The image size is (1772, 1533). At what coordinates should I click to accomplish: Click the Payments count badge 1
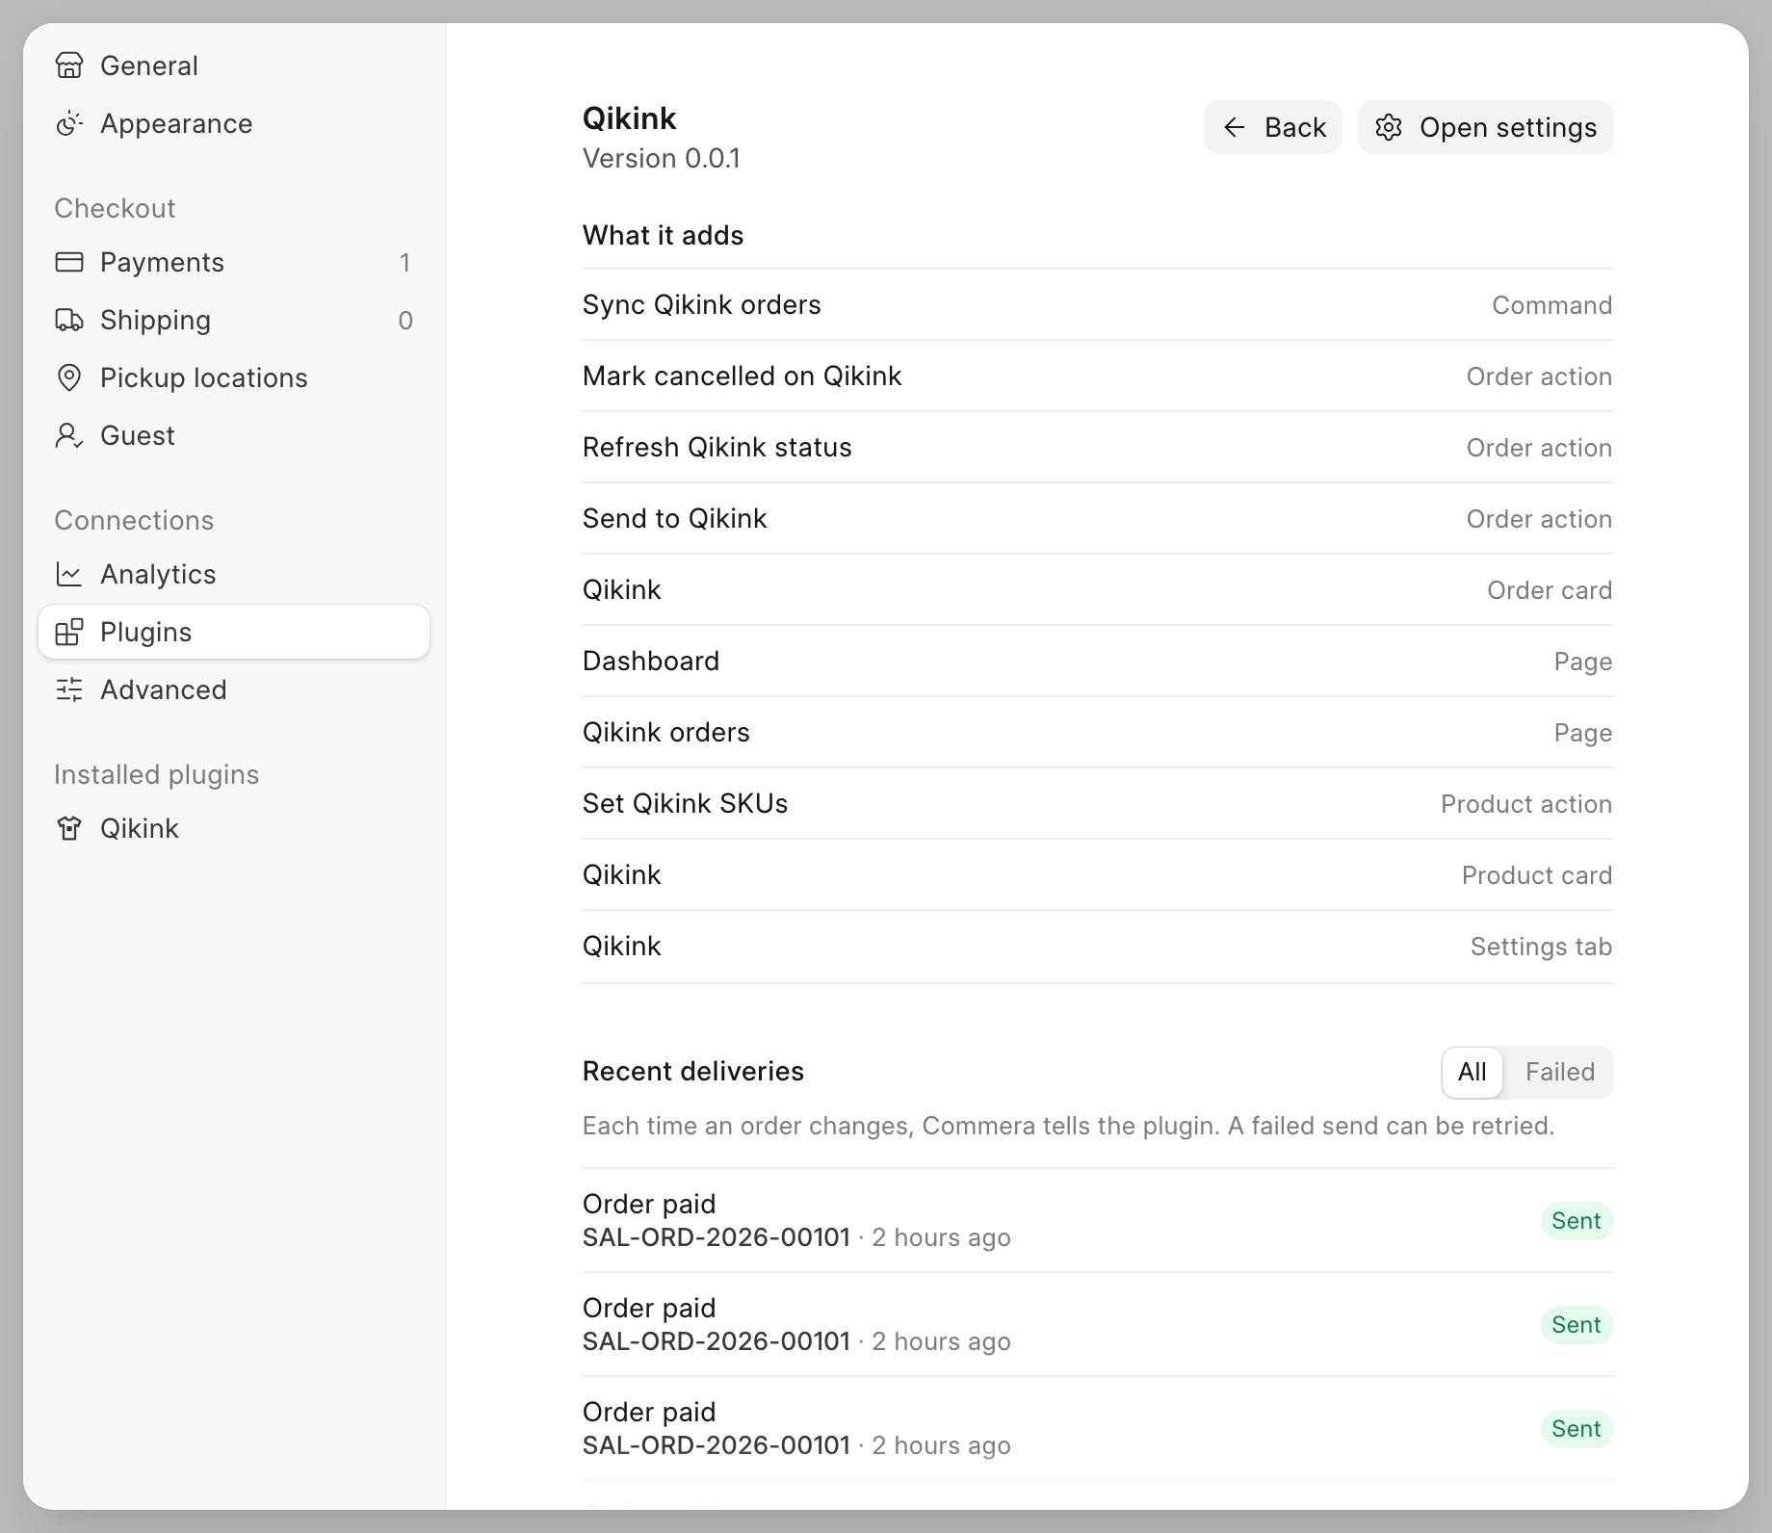coord(405,263)
